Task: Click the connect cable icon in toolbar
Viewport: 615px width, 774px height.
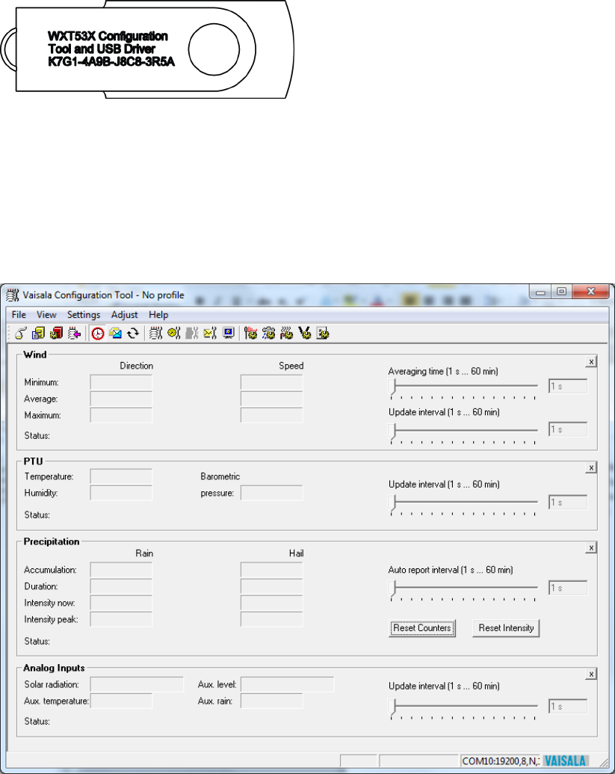Action: [x=20, y=334]
